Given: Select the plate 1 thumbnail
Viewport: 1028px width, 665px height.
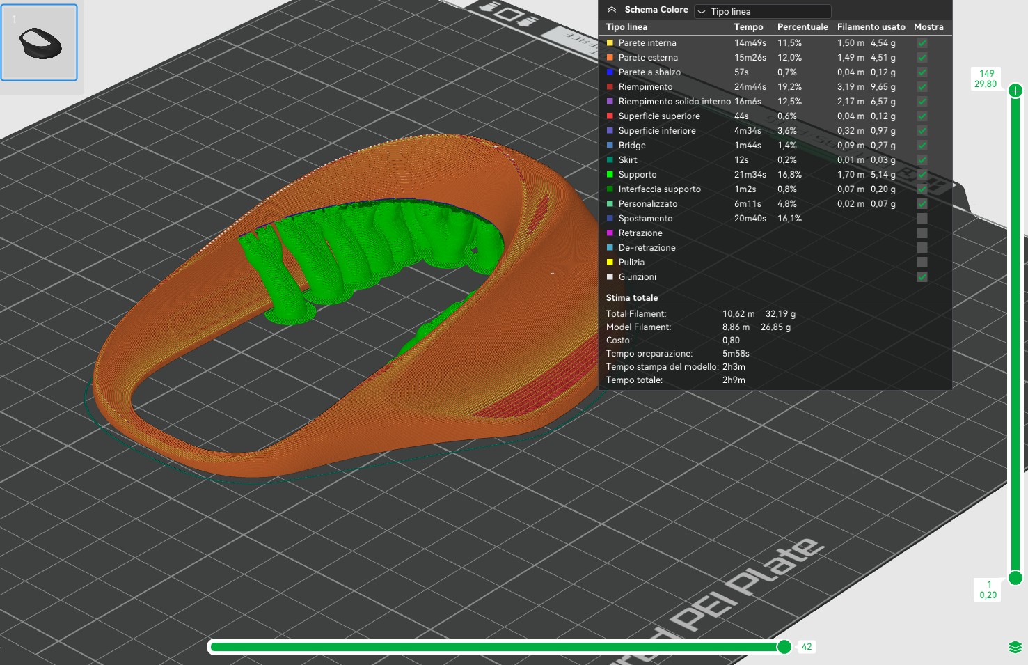Looking at the screenshot, I should point(39,43).
